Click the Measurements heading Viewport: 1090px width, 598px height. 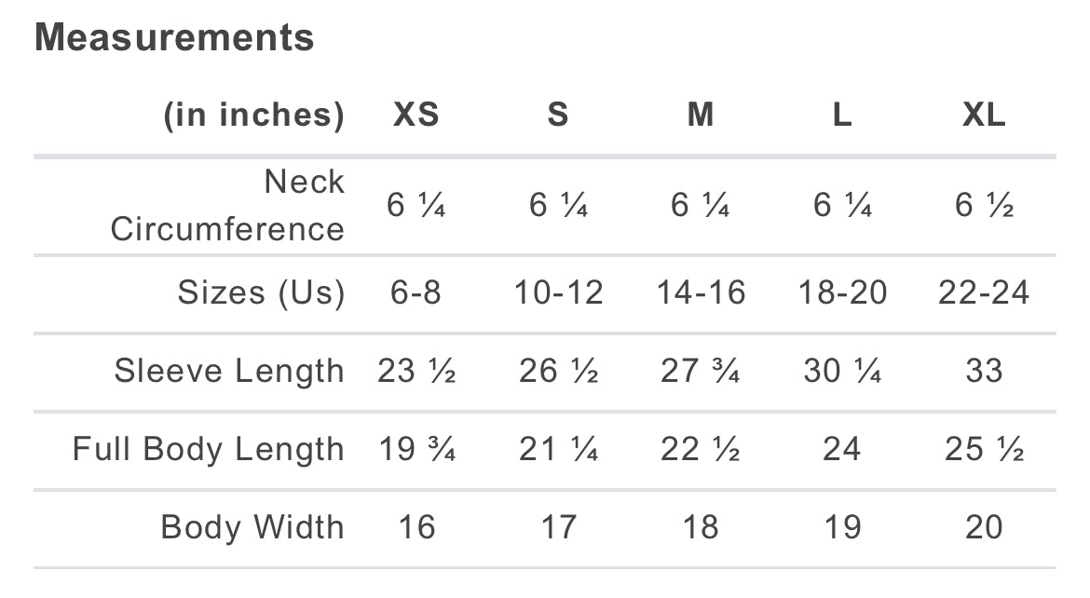click(x=174, y=38)
